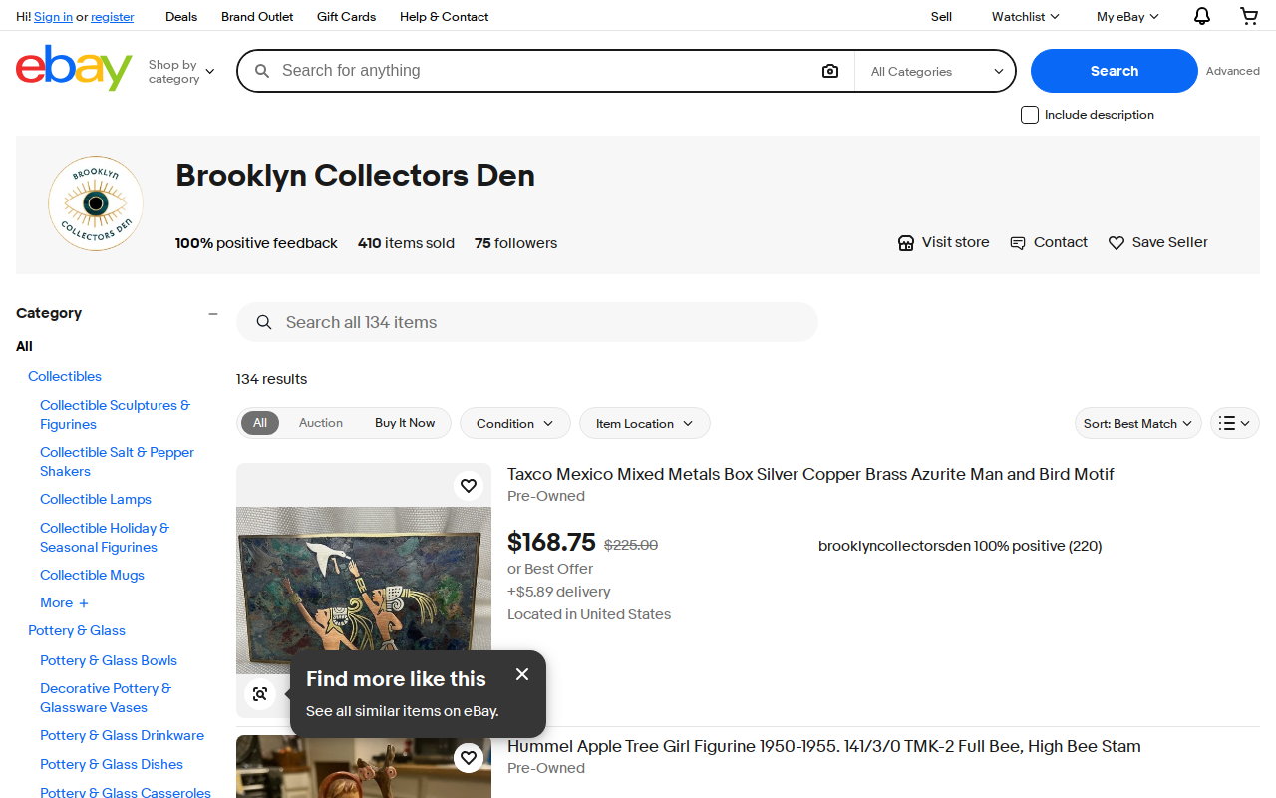Image resolution: width=1276 pixels, height=798 pixels.
Task: Add Taxco Mexico box to watchlist heart
Action: click(x=469, y=486)
